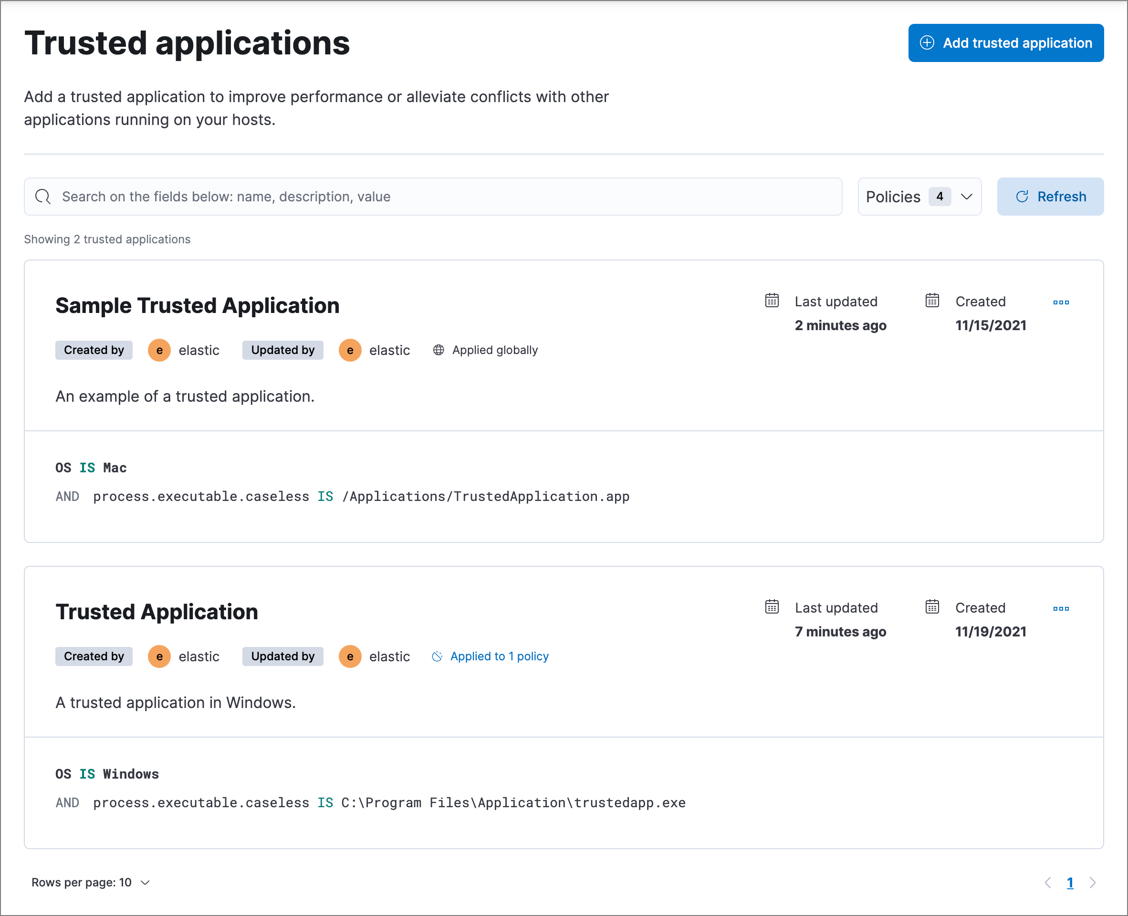1128x916 pixels.
Task: Click the calendar icon beside Created date 11/19/2021
Action: pos(932,607)
